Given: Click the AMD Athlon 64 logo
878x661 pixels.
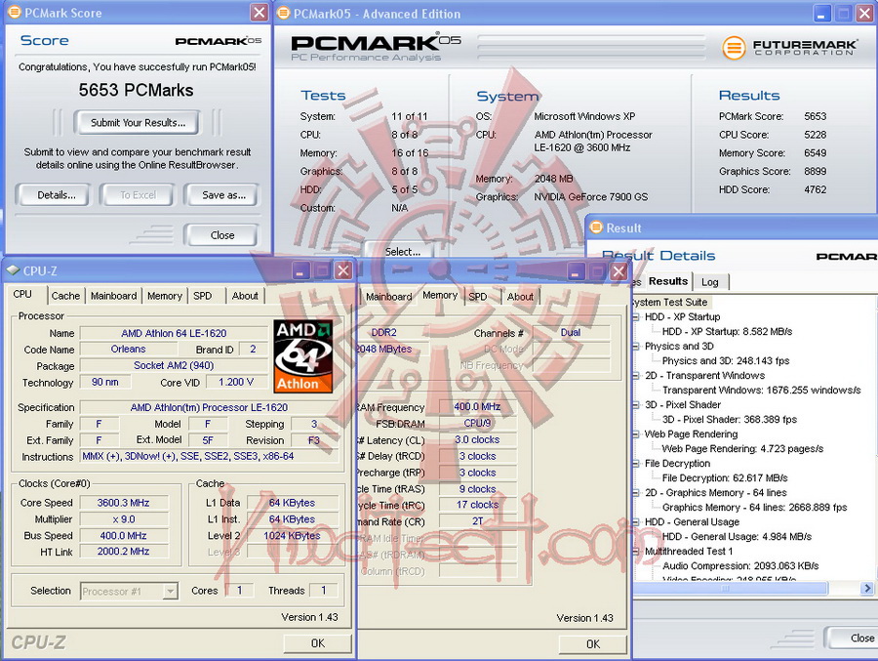Looking at the screenshot, I should click(x=303, y=356).
